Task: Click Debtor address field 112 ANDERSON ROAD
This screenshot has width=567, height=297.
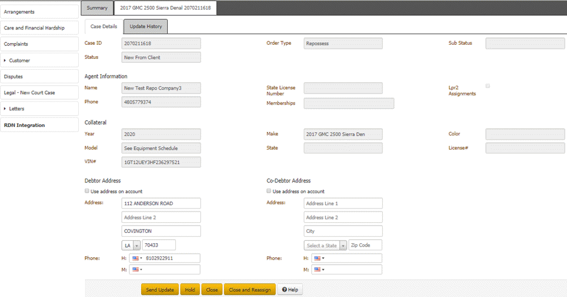Action: click(161, 203)
